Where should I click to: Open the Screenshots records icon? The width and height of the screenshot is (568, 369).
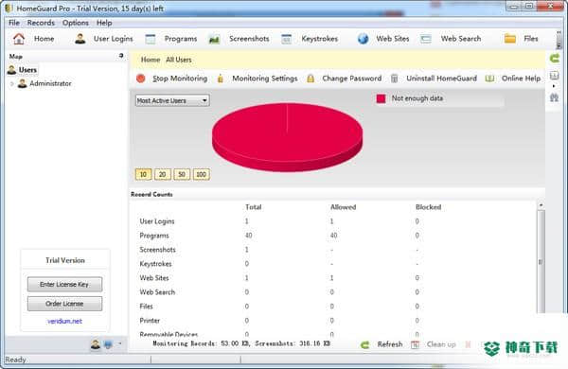214,39
